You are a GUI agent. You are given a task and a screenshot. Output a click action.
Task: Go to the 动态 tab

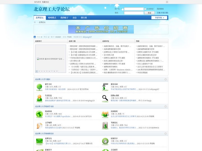pyautogui.click(x=75, y=18)
